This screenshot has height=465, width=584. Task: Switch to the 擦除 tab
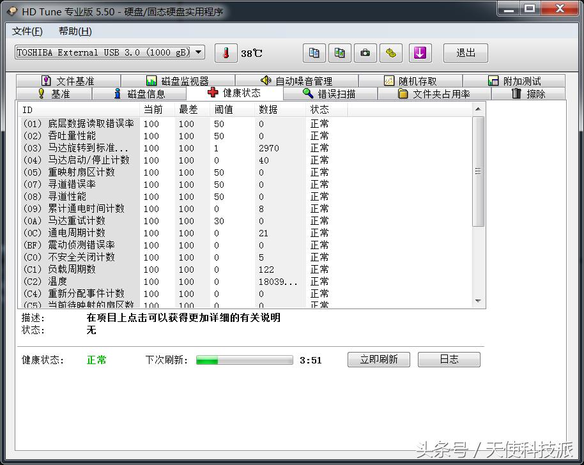(528, 94)
